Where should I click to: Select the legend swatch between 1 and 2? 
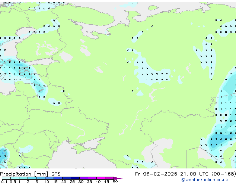[23, 178]
